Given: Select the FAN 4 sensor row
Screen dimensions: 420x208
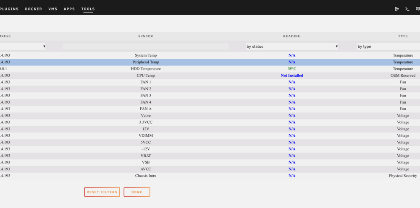Looking at the screenshot, I should [210, 102].
